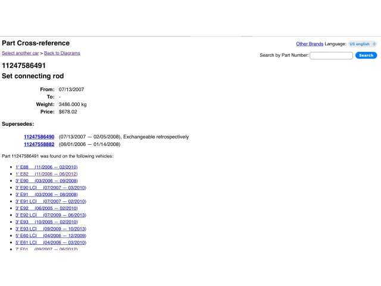This screenshot has height=286, width=381.
Task: Go Back to Diagrams
Action: pos(62,53)
